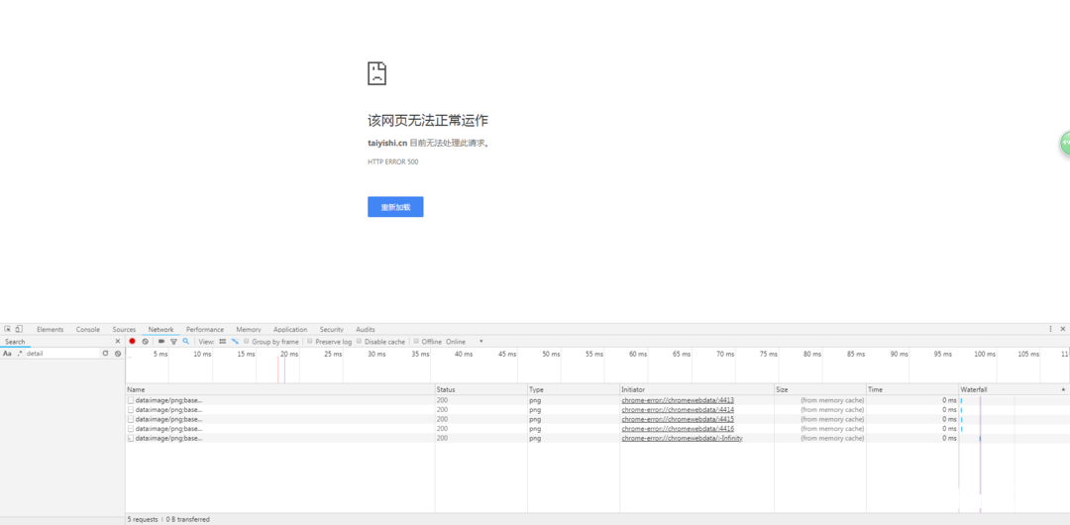The height and width of the screenshot is (525, 1070).
Task: Switch to large request rows view icon
Action: tap(223, 342)
